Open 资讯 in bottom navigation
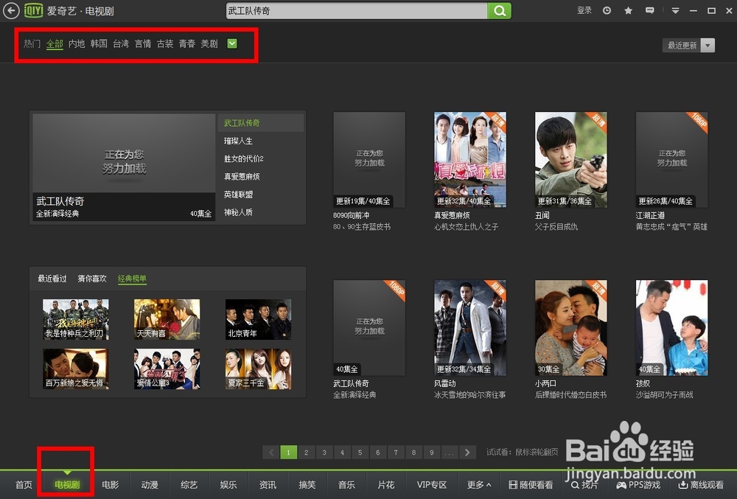 click(x=268, y=484)
